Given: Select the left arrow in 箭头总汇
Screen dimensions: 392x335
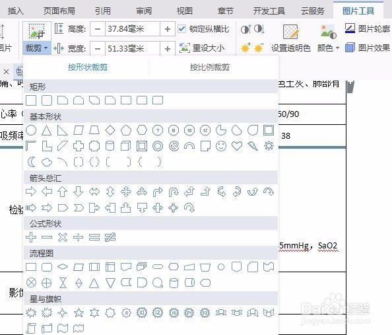Looking at the screenshot, I should click(47, 192).
